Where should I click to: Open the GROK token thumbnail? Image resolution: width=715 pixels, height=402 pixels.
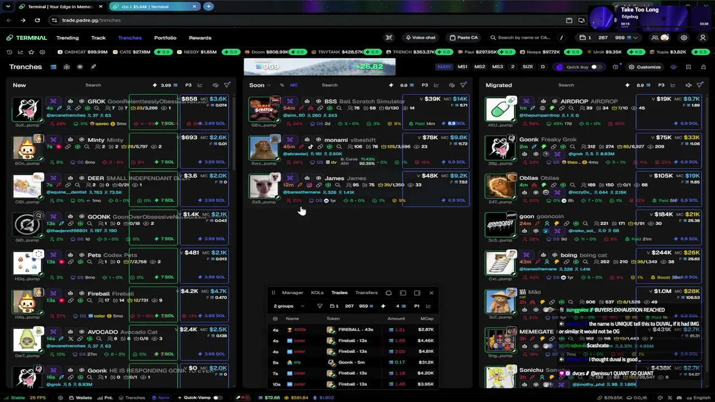27,109
